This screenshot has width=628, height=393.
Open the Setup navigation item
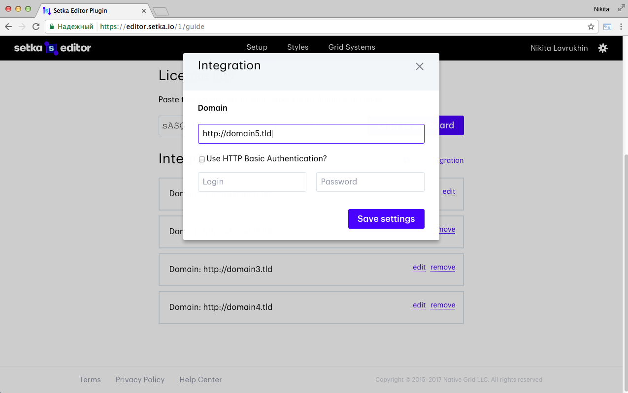click(257, 47)
